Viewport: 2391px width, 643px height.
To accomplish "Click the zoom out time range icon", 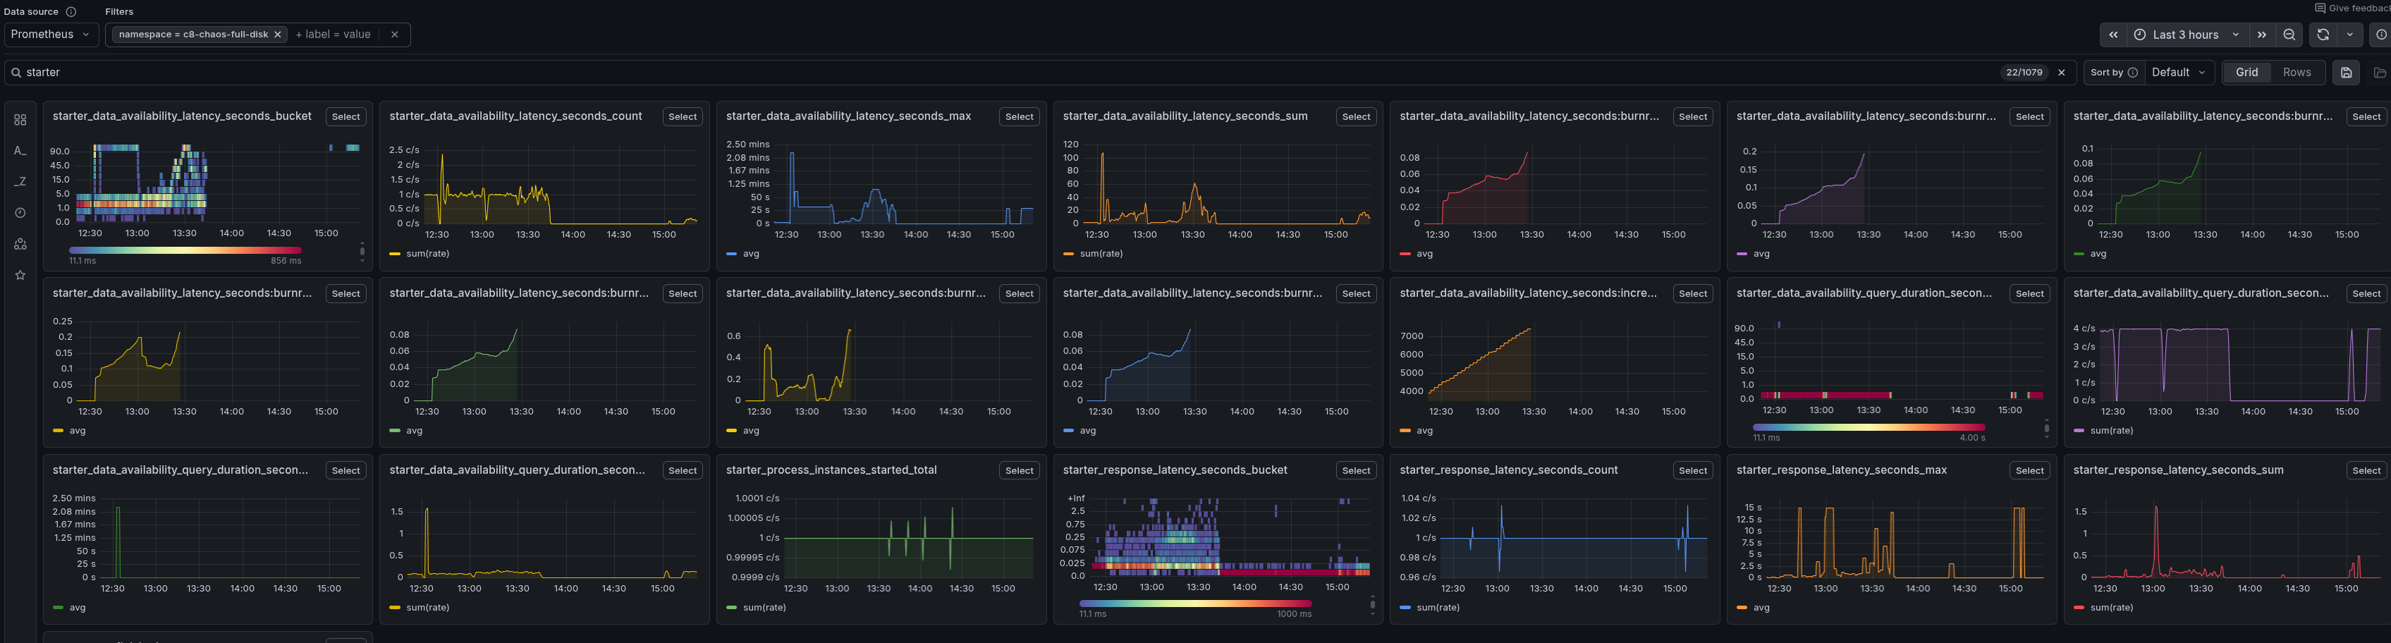I will 2289,35.
